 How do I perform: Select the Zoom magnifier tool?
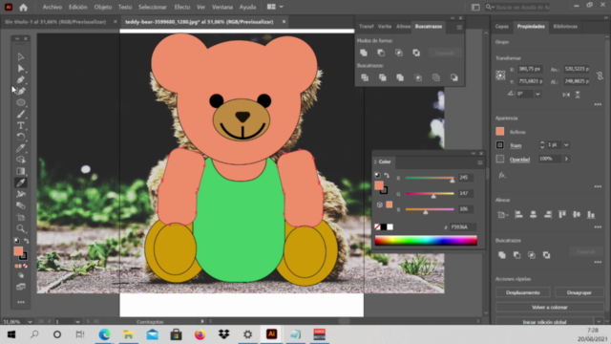[x=21, y=228]
